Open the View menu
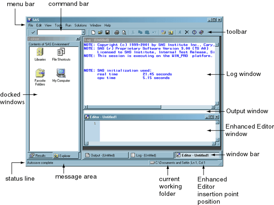This screenshot has height=205, width=274. coord(48,25)
